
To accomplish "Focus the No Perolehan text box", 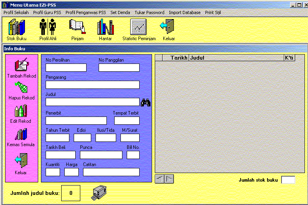I will [x=66, y=68].
